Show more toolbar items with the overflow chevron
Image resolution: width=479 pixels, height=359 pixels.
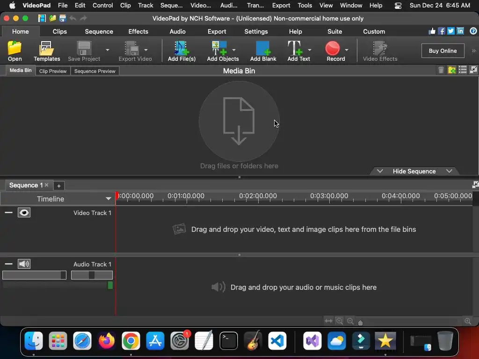(x=473, y=50)
